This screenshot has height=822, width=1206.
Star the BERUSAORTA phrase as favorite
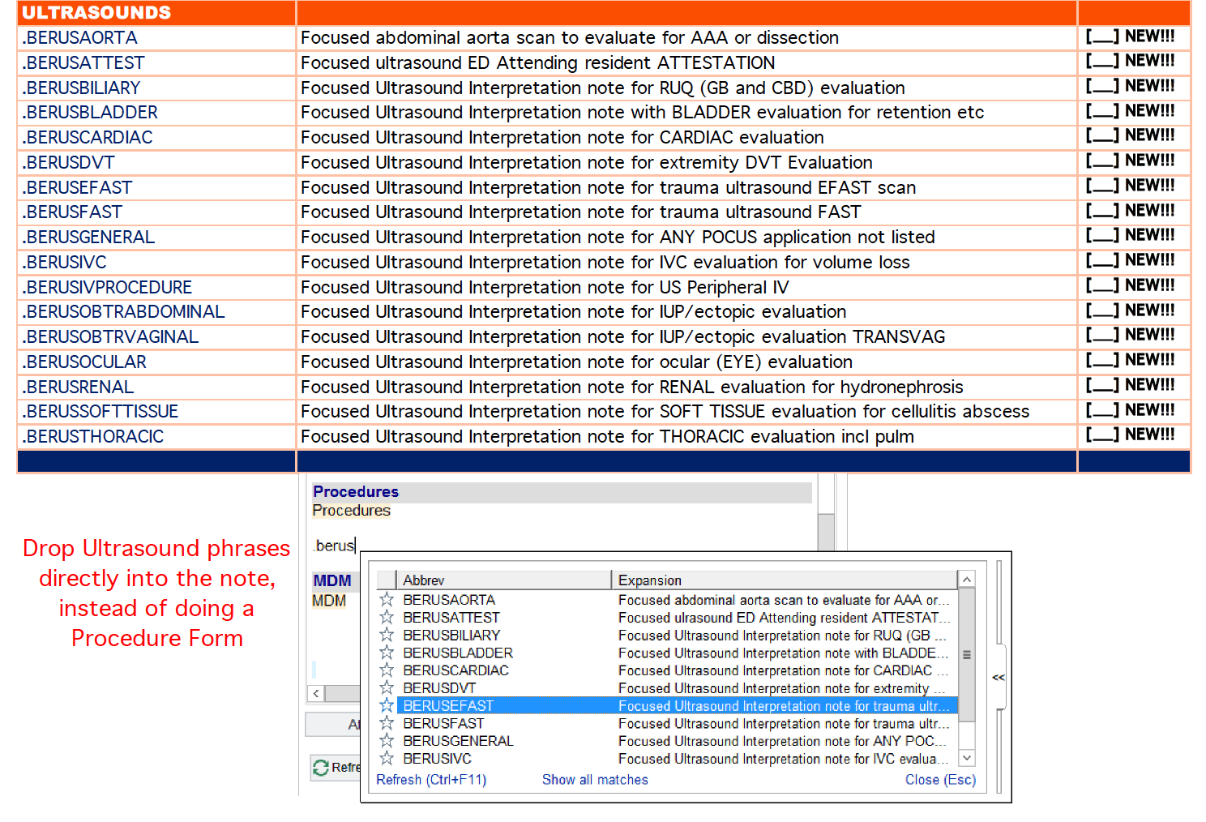point(387,600)
